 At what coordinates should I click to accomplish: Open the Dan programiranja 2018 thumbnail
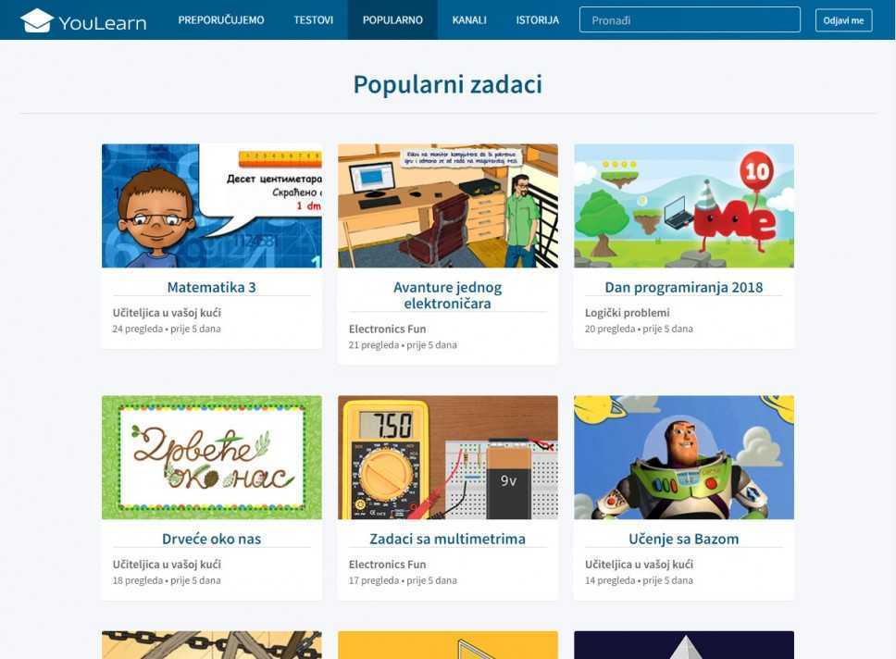(684, 205)
